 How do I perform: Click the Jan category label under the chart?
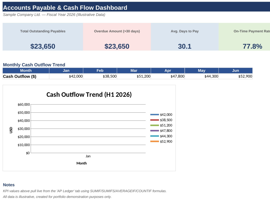coord(88,156)
